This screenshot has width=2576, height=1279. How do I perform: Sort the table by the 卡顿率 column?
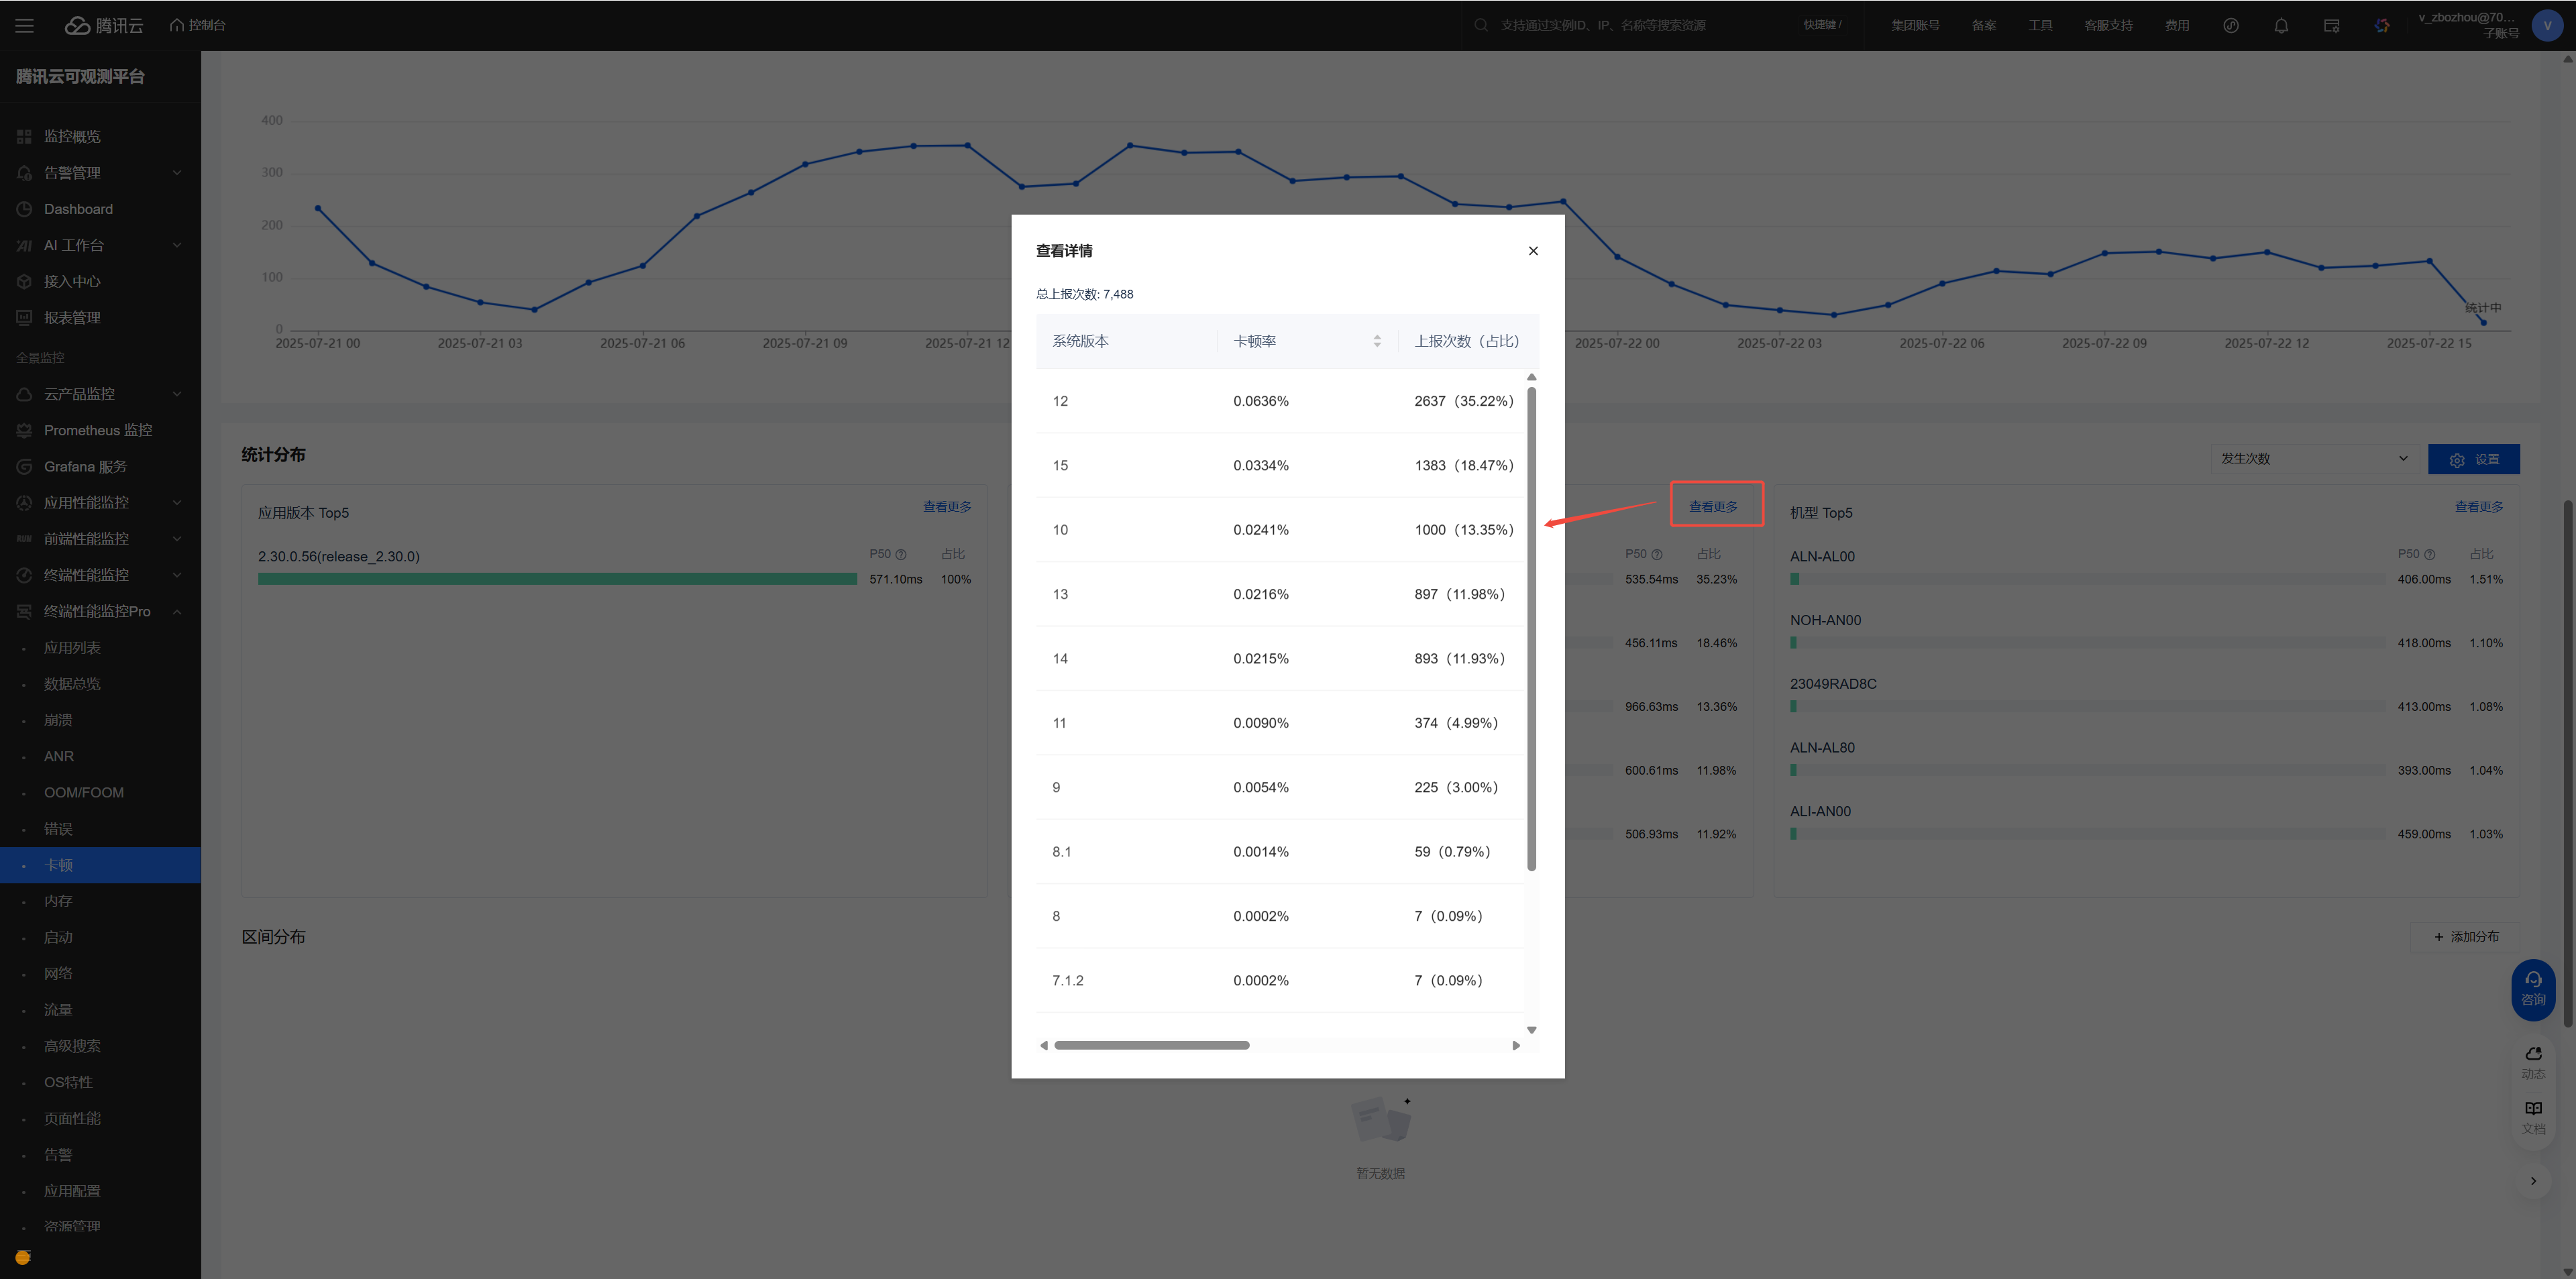click(x=1377, y=341)
